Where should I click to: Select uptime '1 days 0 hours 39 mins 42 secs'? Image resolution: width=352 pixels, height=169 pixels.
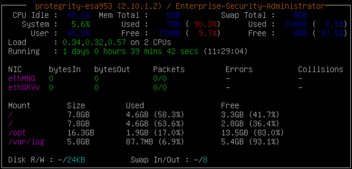[x=130, y=51]
